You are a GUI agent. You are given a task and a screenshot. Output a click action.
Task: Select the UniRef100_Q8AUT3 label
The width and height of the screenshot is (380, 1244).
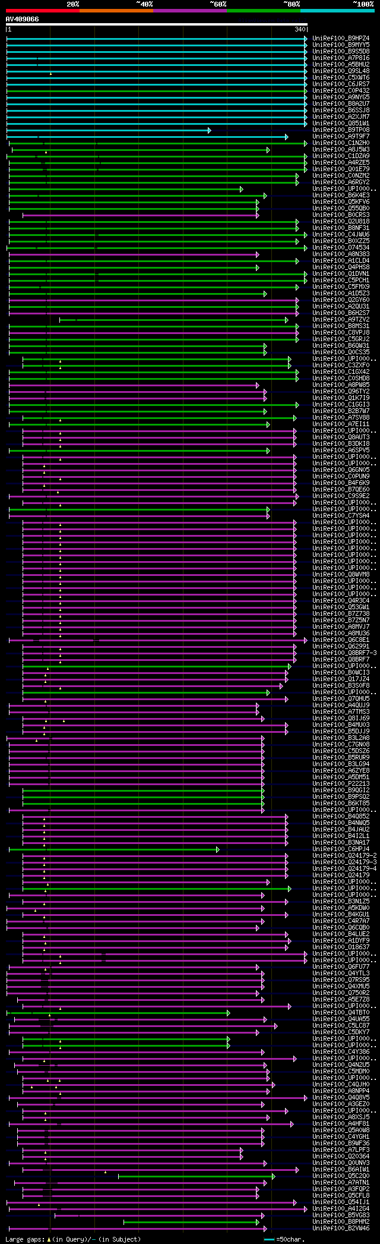point(341,437)
